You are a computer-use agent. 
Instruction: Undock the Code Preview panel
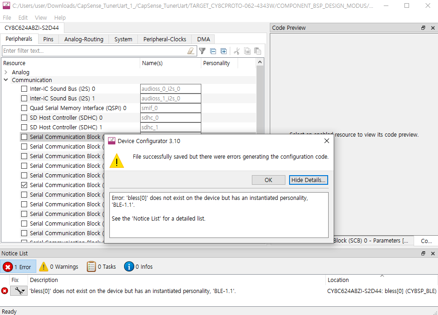(422, 28)
